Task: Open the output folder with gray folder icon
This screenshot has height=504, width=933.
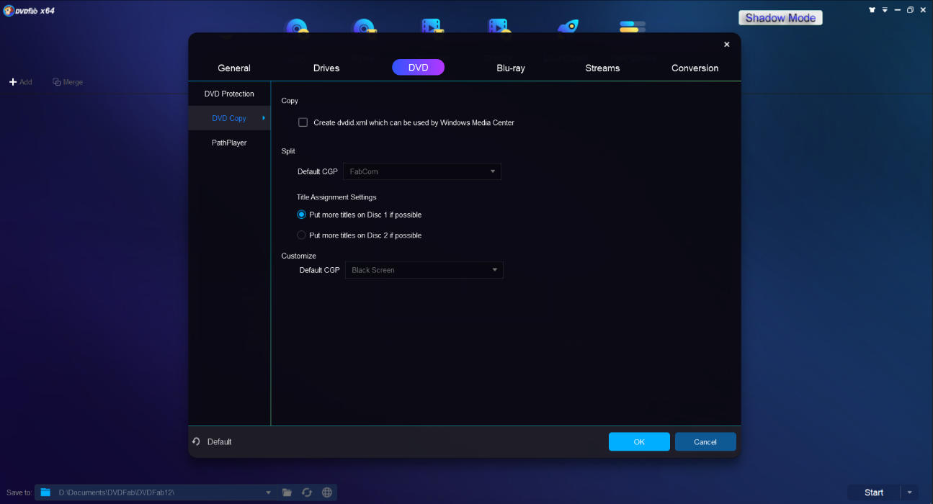Action: 287,492
